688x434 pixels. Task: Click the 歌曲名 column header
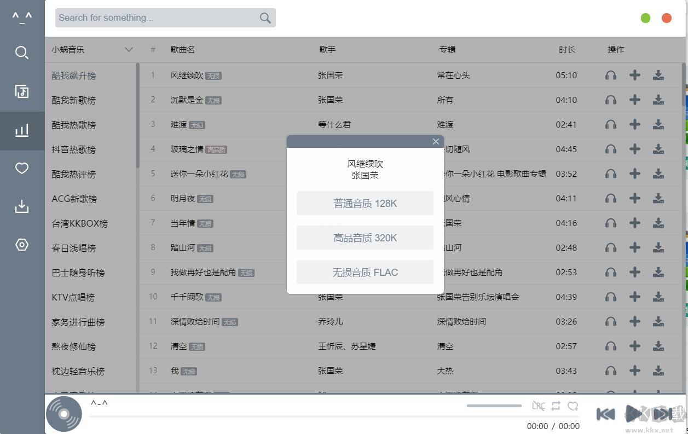(183, 50)
